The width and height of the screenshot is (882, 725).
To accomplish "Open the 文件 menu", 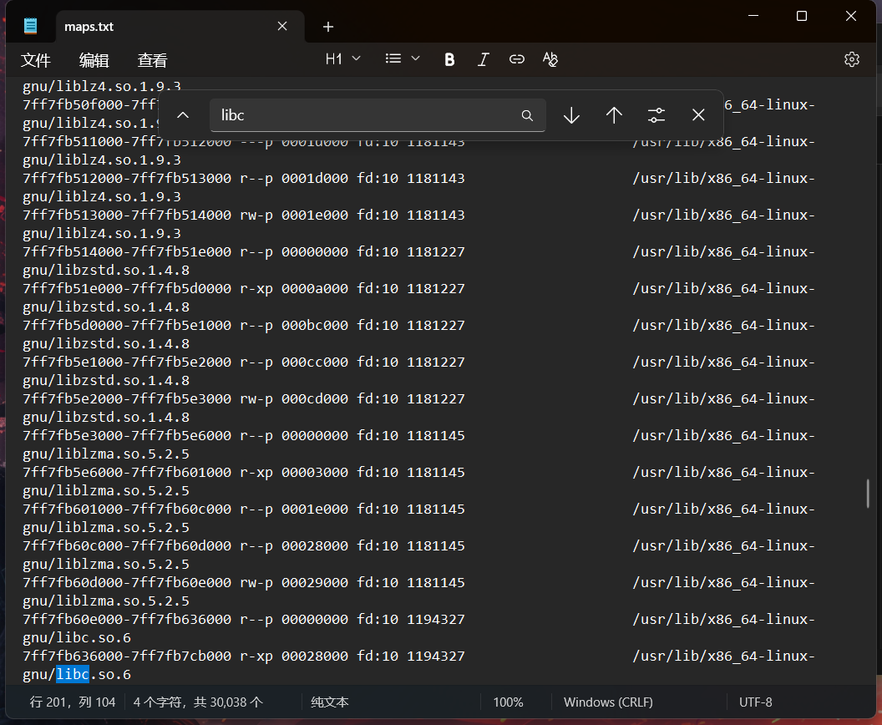I will (35, 59).
